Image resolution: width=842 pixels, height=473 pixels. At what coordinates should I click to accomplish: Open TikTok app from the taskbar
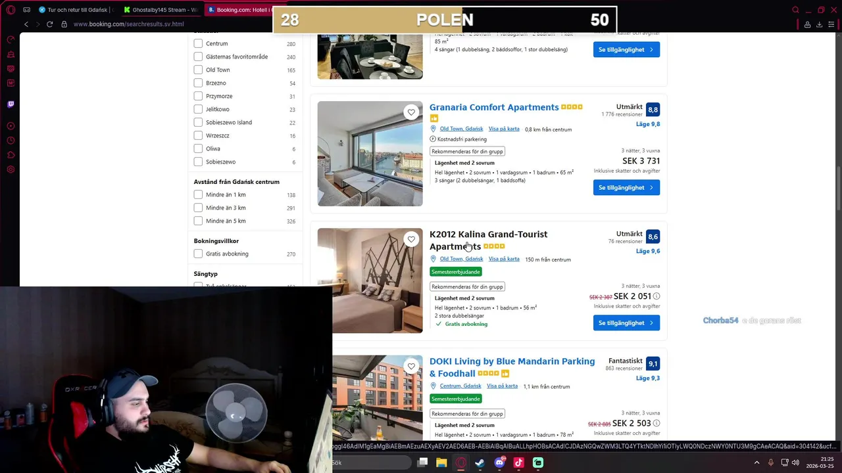coord(518,462)
